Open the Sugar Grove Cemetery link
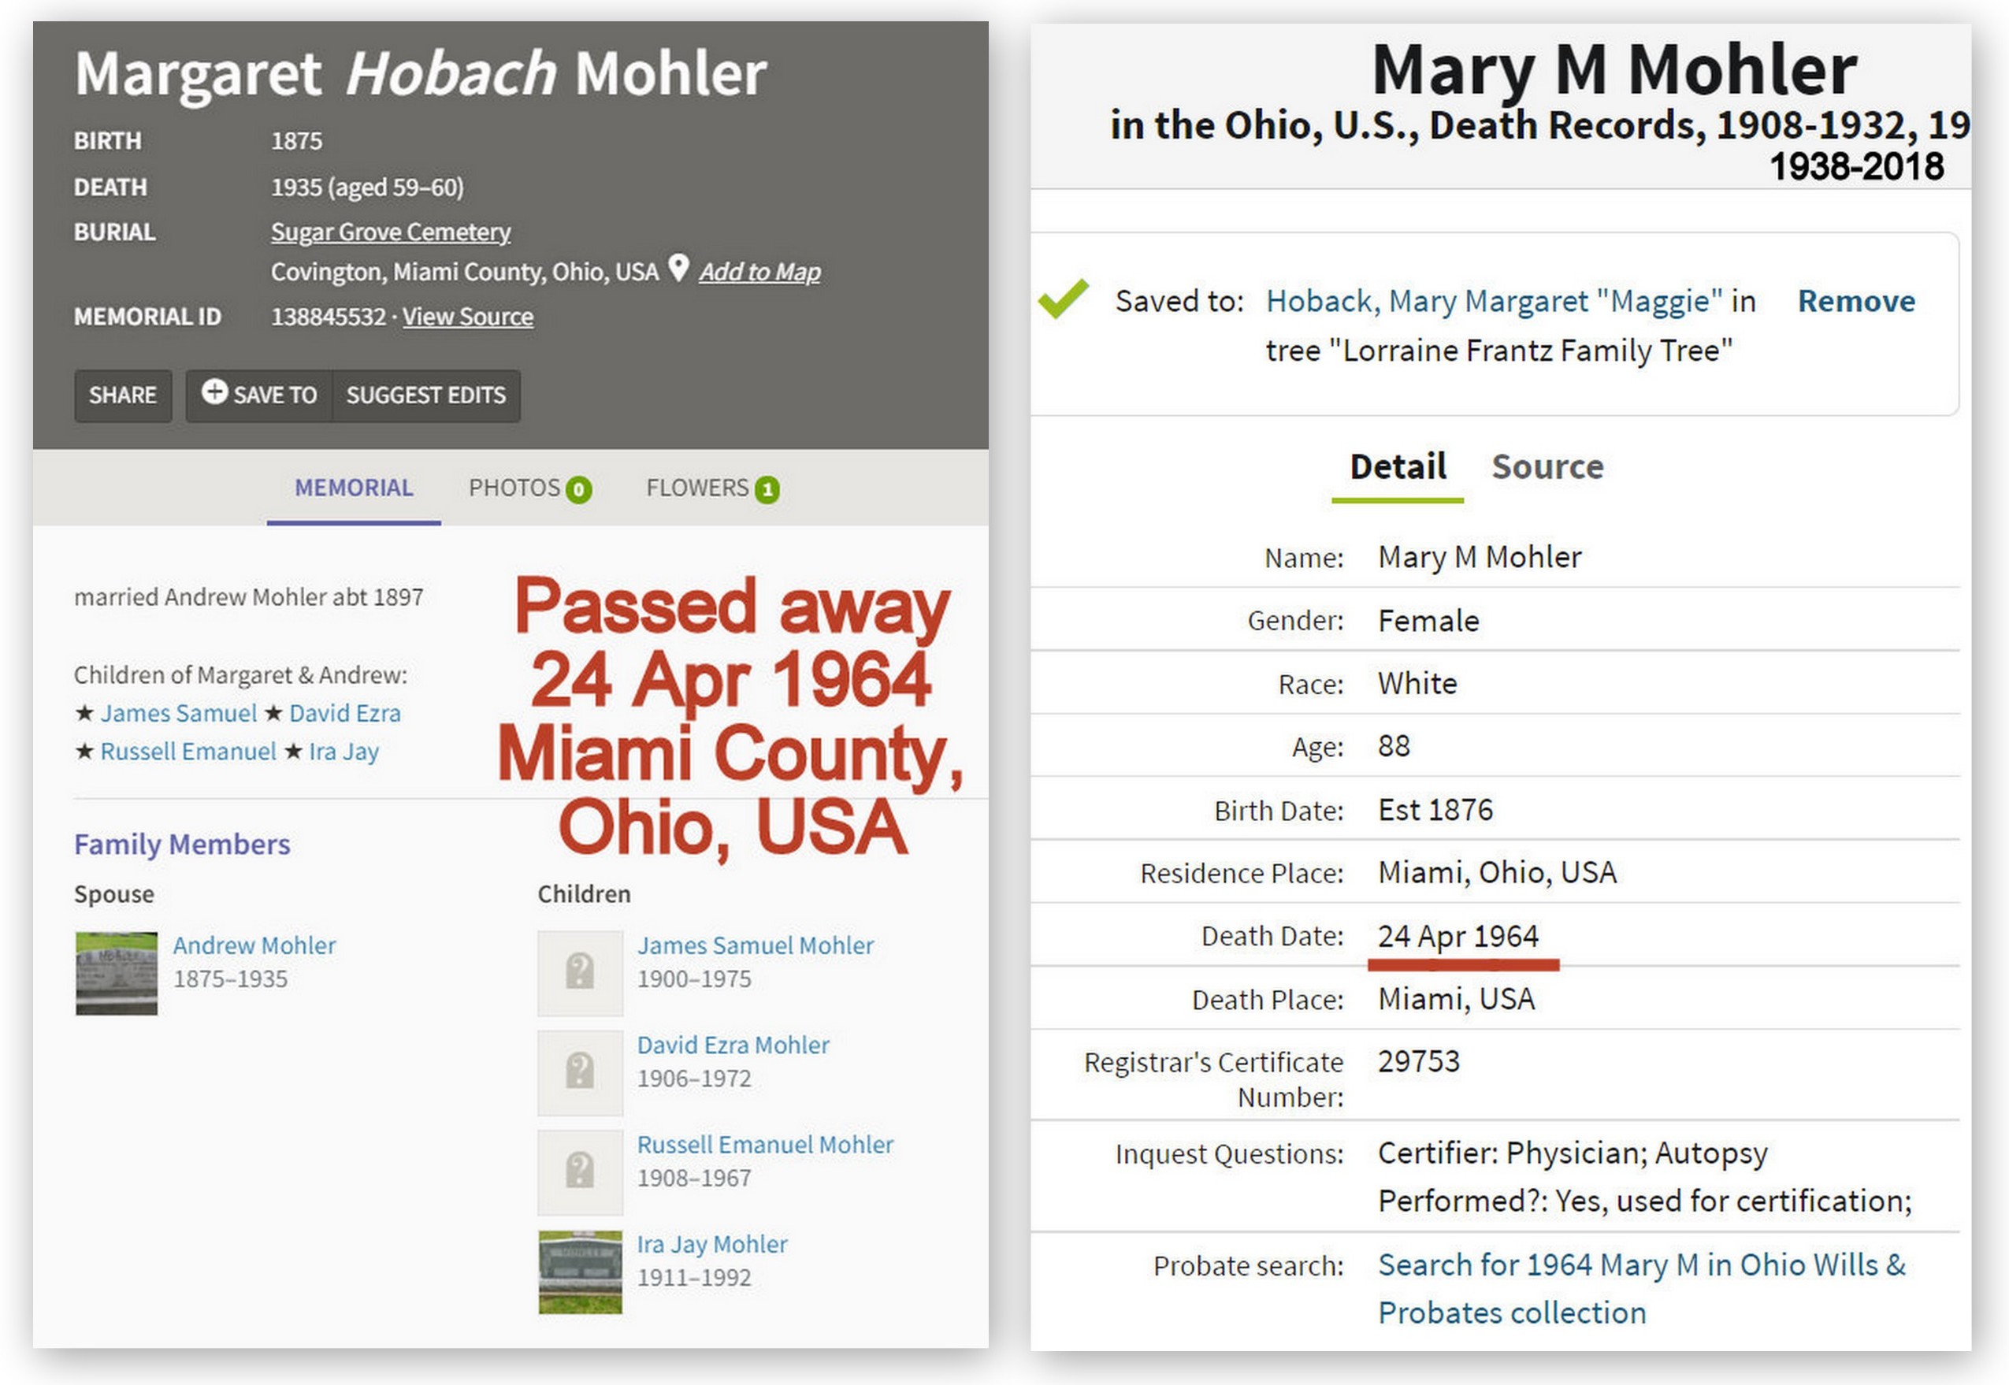This screenshot has width=2009, height=1385. point(391,232)
